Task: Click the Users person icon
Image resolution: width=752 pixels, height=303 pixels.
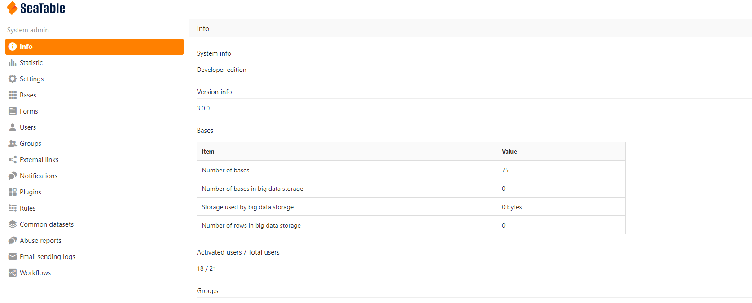Action: 13,127
